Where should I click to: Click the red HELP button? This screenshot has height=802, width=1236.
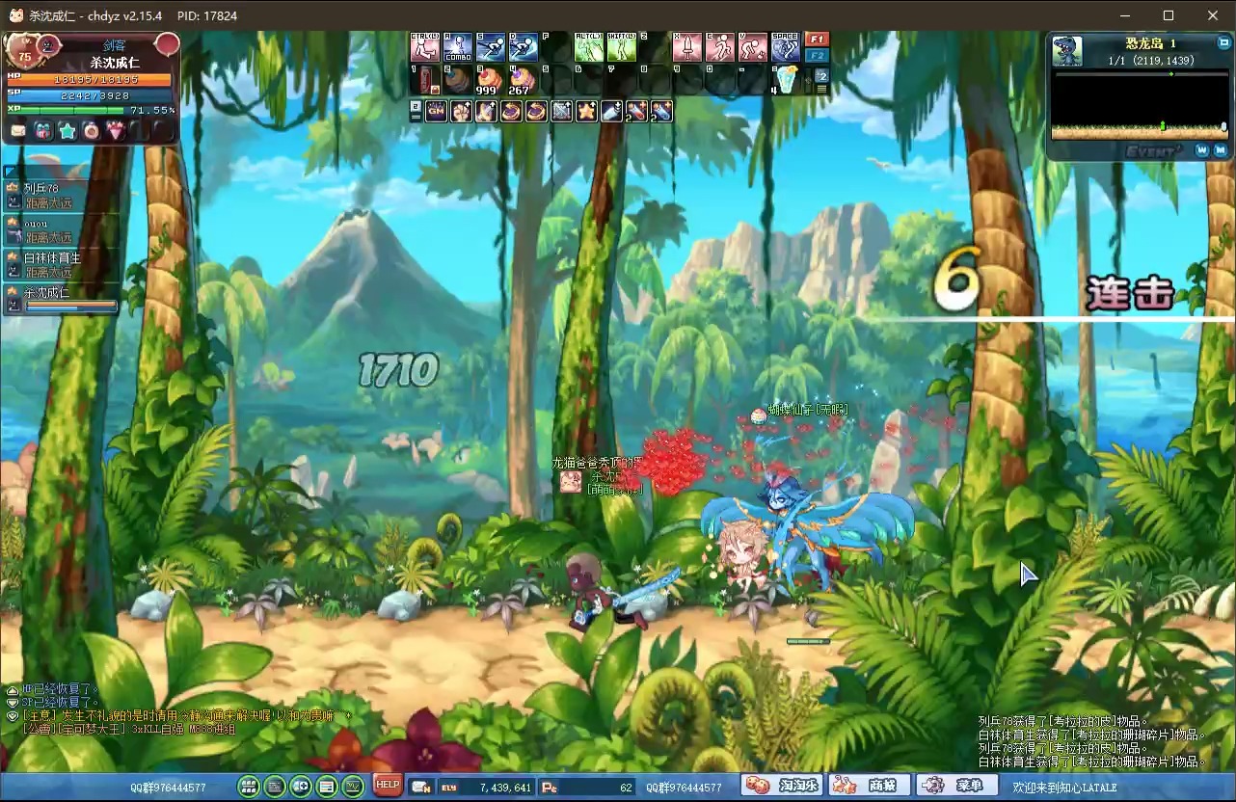tap(388, 785)
